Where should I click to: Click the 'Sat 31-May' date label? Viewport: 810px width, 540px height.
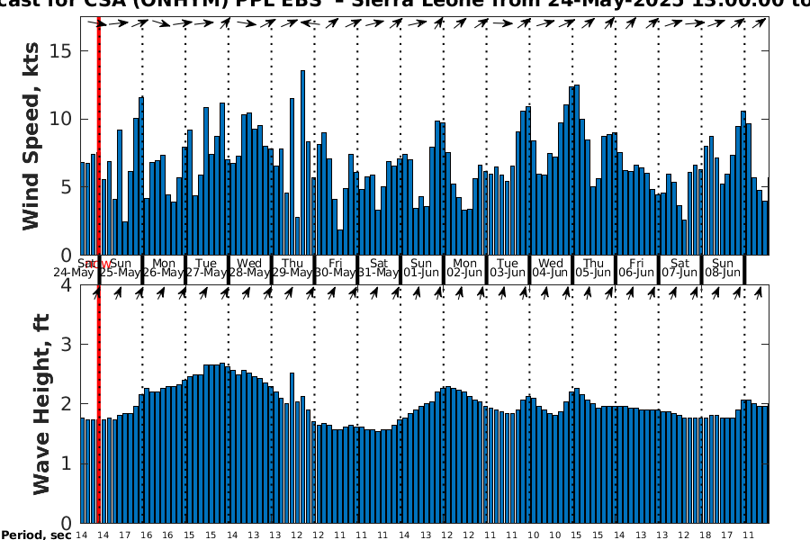(x=379, y=267)
